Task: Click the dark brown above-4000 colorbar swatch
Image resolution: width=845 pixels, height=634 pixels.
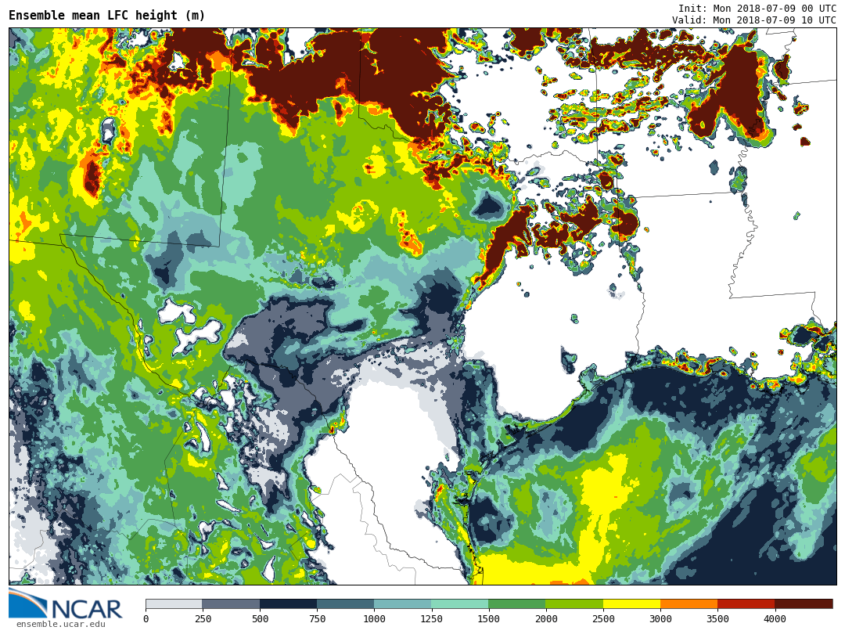Action: point(804,603)
